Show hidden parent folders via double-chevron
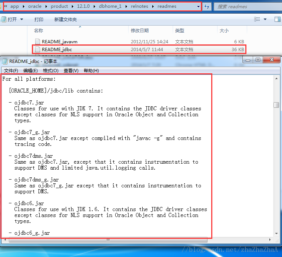The height and width of the screenshot is (257, 282). point(6,6)
